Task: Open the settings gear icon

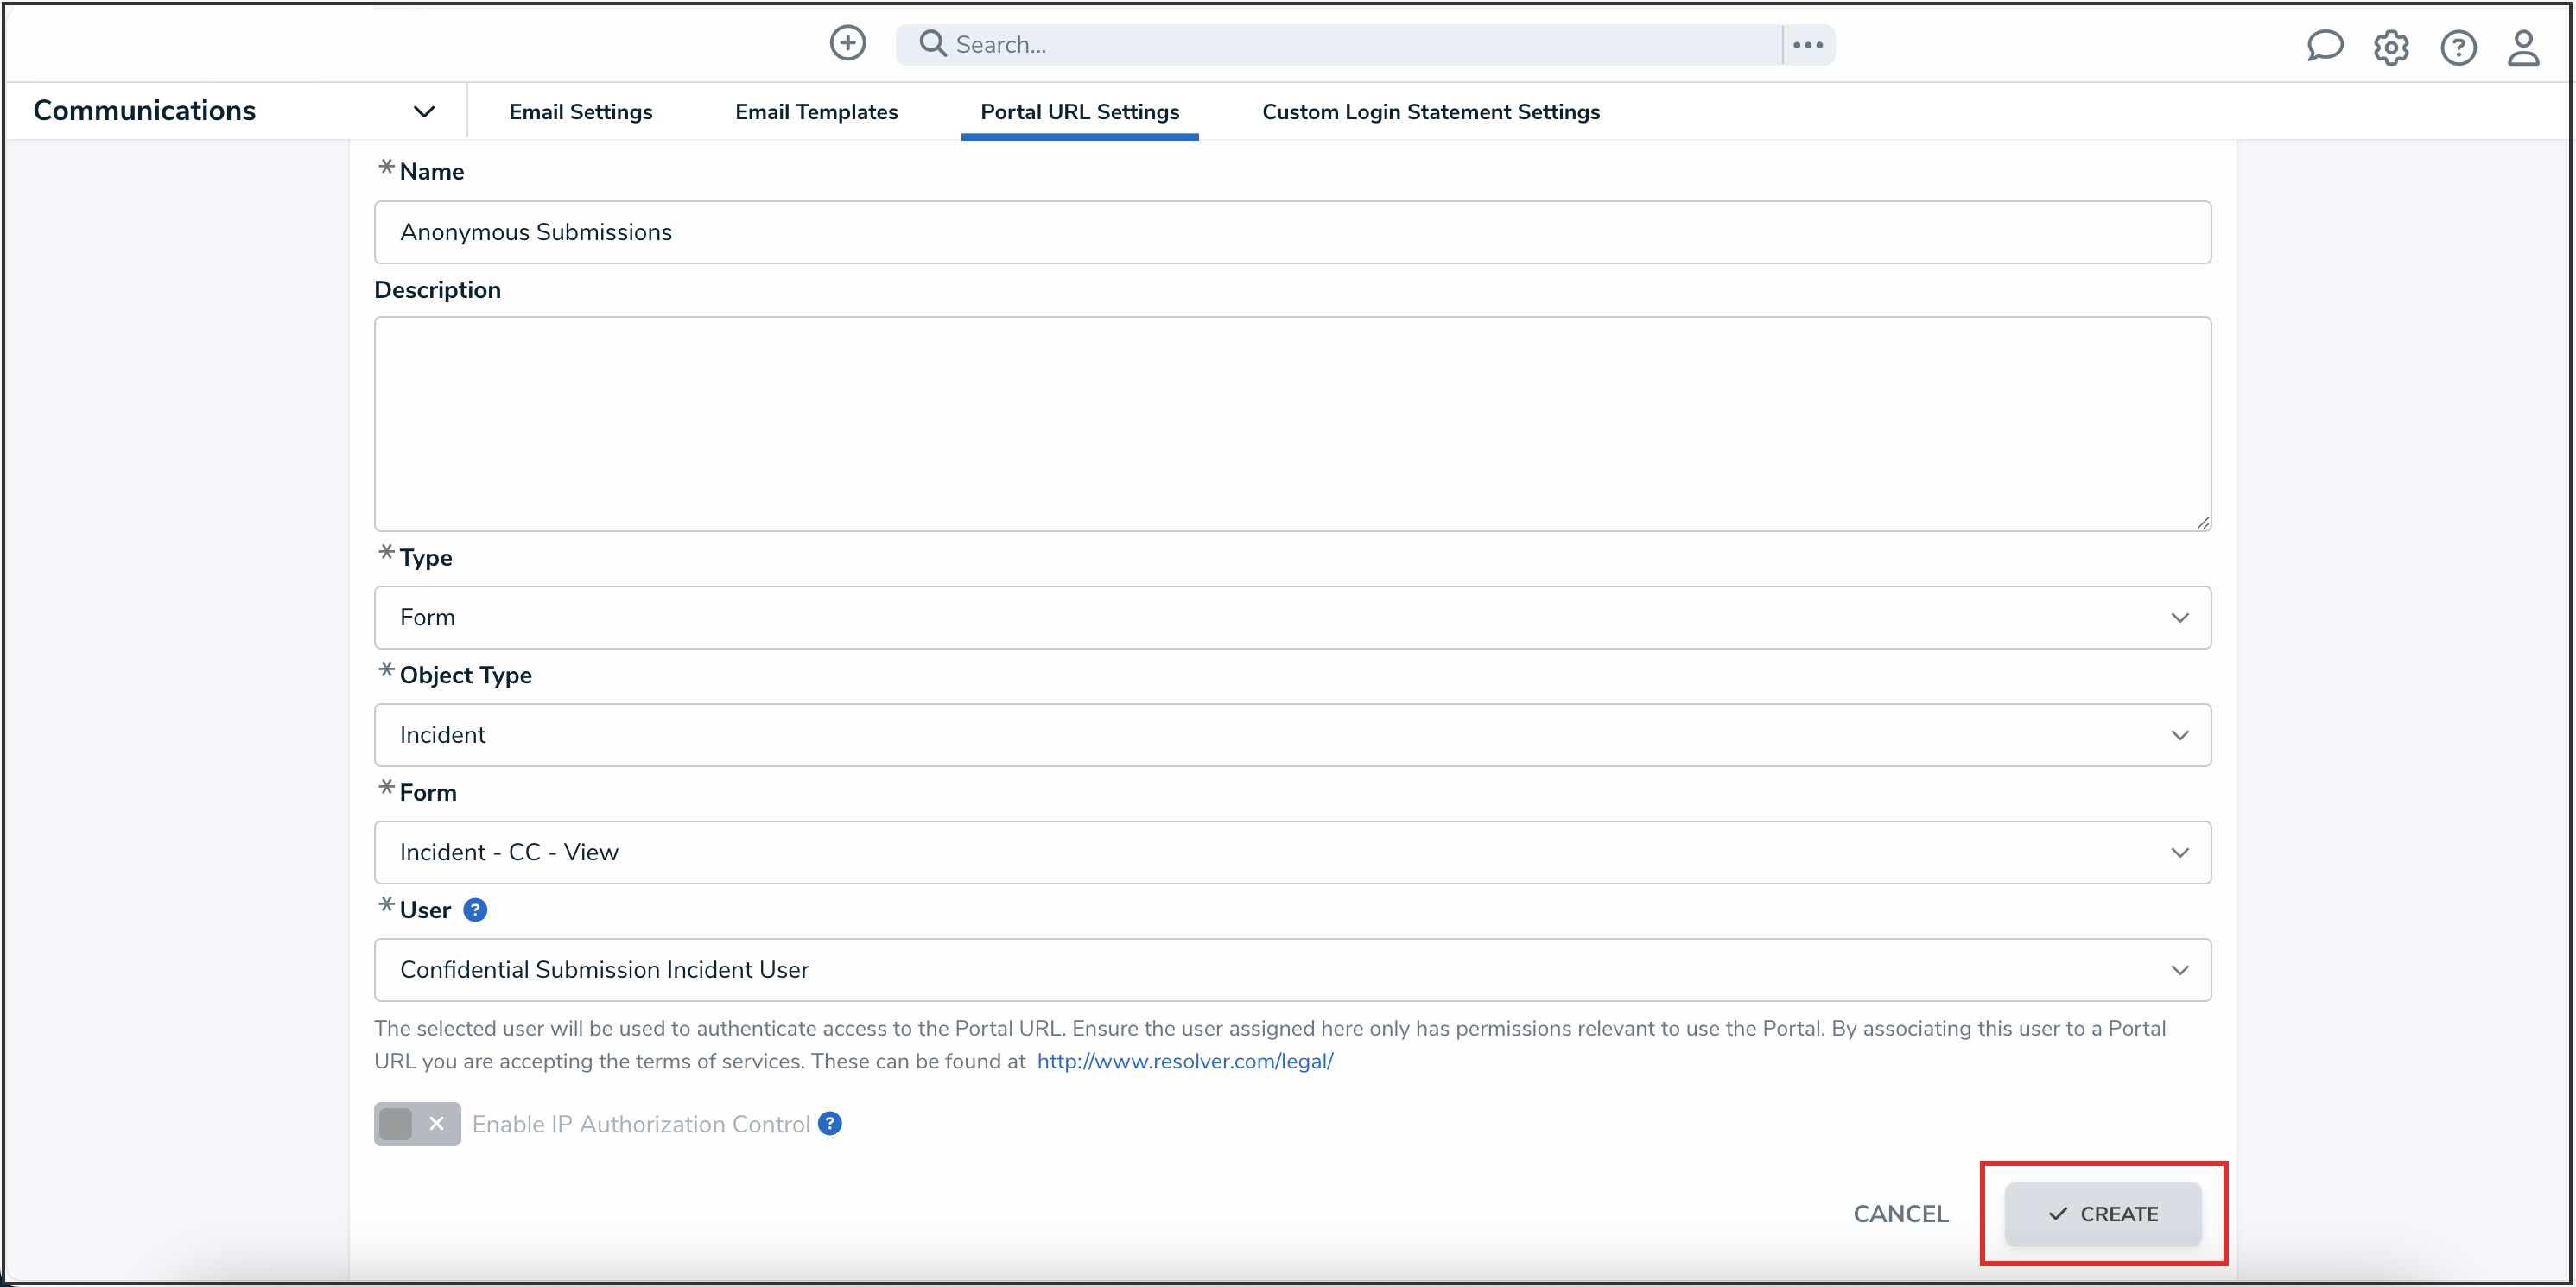Action: 2391,47
